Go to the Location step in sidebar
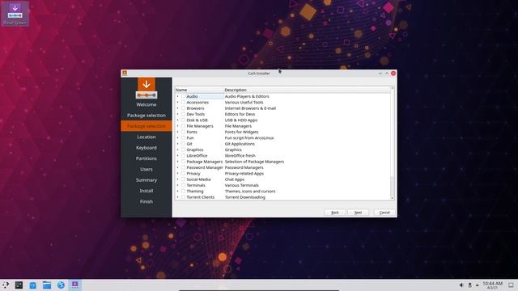Viewport: 518px width, 291px height. tap(146, 137)
